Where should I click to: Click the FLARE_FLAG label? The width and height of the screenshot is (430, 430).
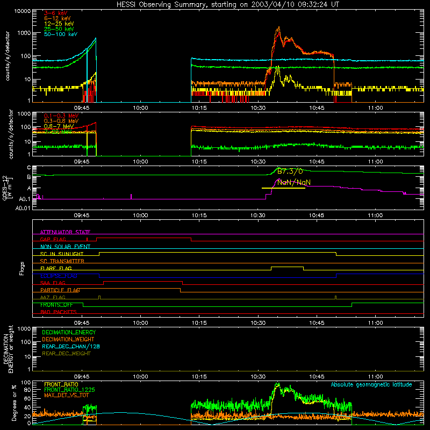click(x=56, y=268)
